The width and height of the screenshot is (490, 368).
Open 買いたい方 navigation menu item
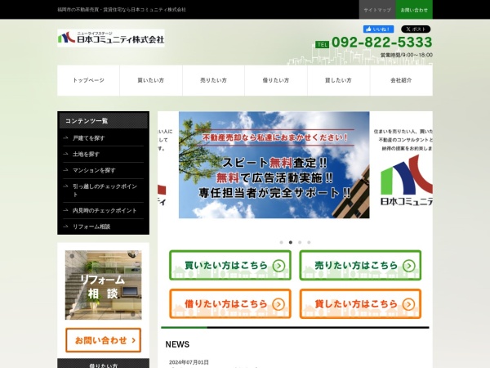coord(151,80)
